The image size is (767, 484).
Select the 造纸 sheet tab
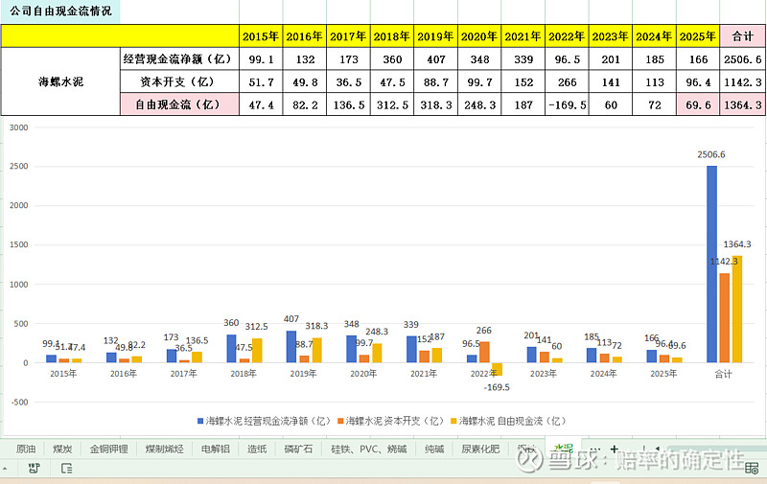tap(257, 449)
